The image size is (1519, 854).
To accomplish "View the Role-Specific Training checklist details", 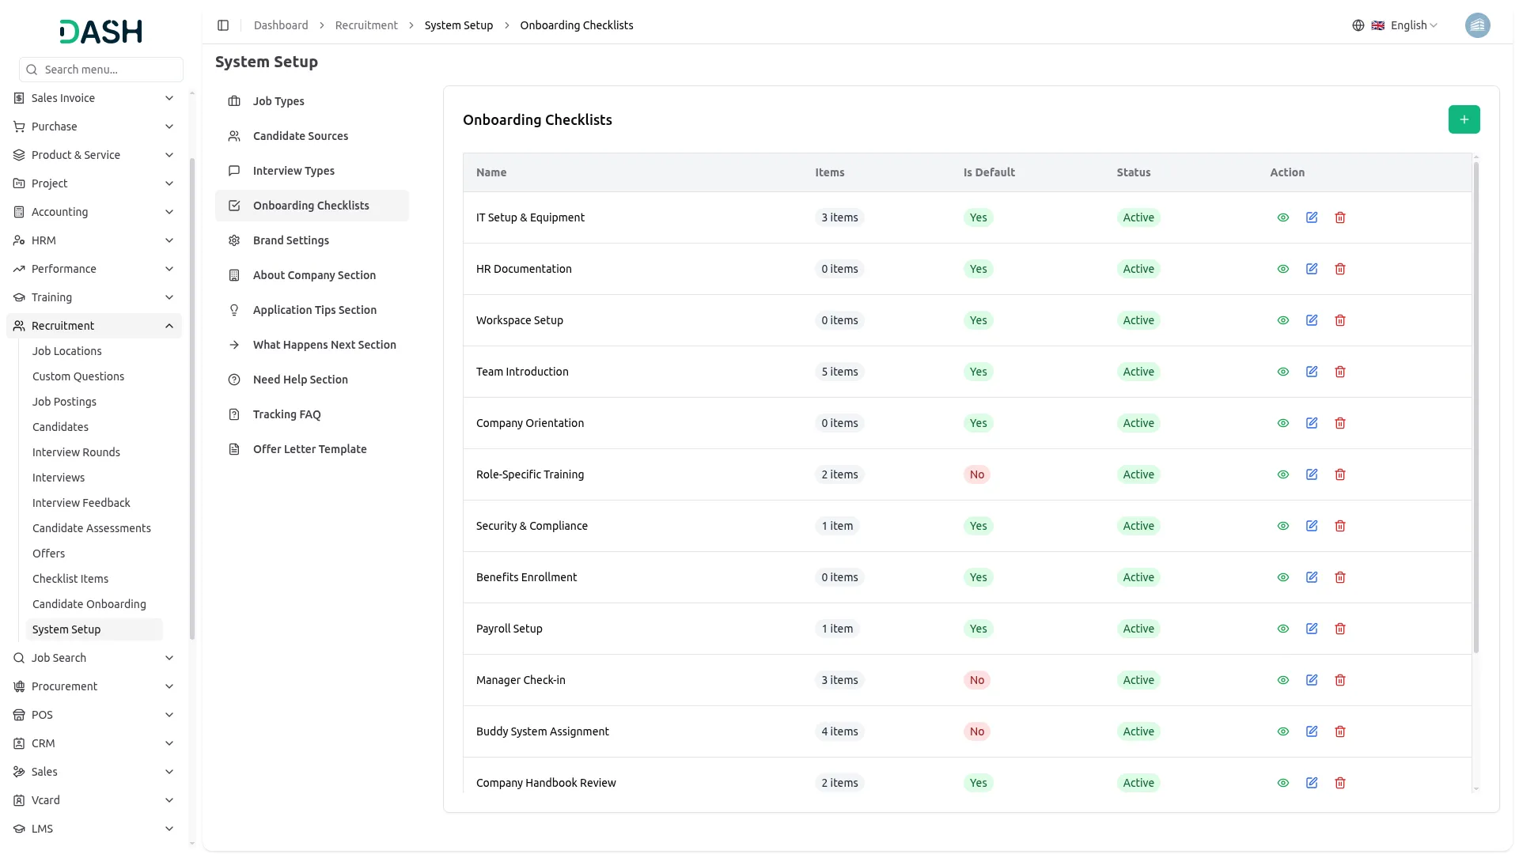I will (1283, 474).
